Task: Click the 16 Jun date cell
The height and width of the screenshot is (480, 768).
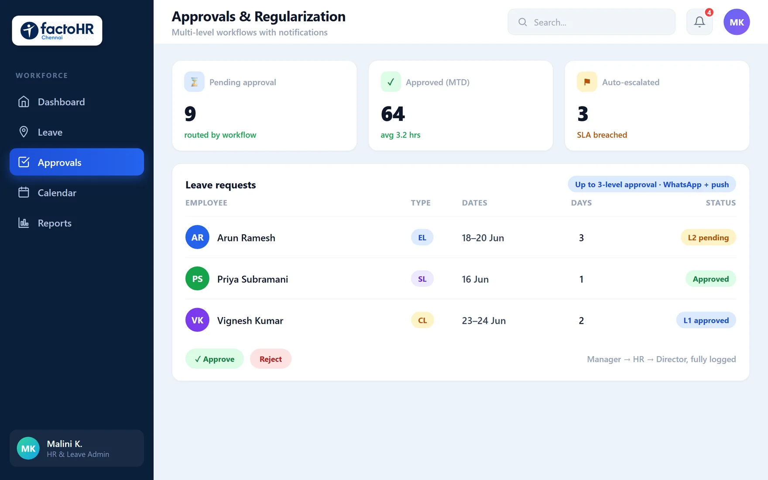Action: (x=475, y=279)
